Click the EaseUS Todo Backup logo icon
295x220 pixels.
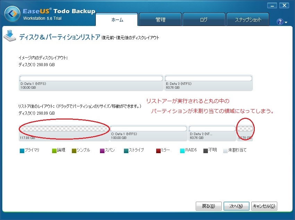coord(12,14)
